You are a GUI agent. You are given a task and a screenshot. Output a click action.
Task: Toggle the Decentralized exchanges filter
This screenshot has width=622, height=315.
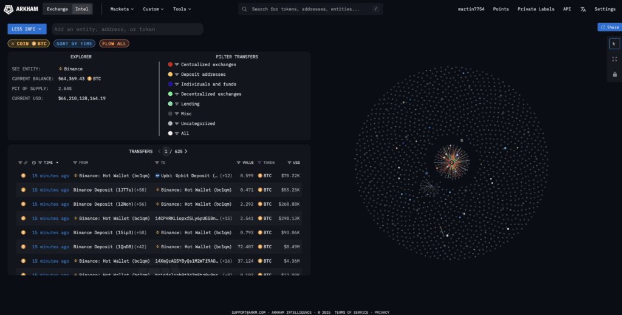click(177, 94)
